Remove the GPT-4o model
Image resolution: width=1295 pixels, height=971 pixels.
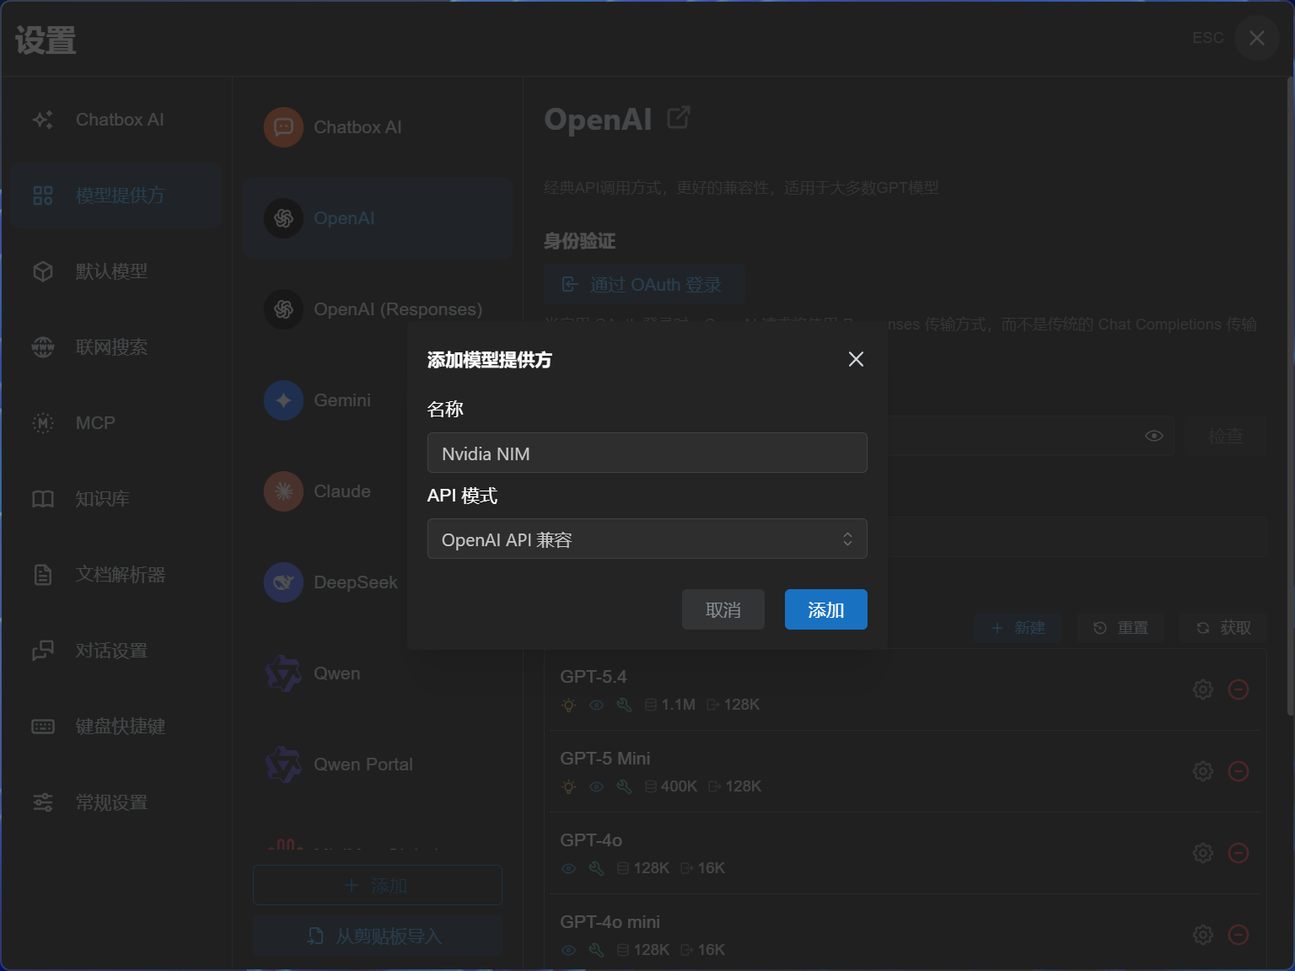coord(1238,853)
